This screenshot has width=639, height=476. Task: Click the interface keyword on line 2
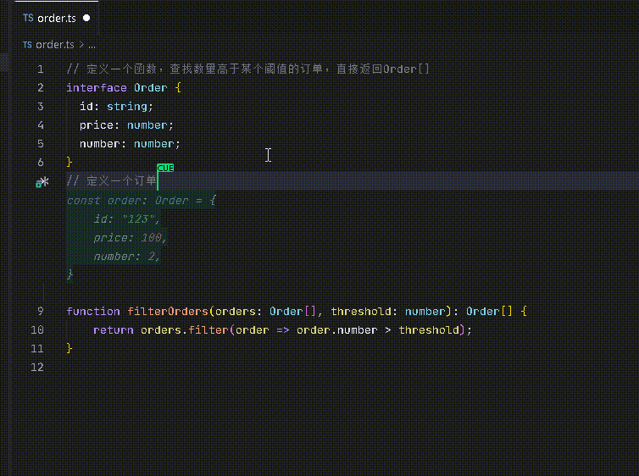(x=97, y=88)
